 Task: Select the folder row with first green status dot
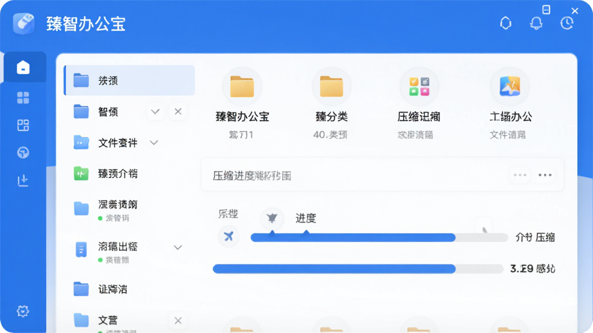click(129, 210)
